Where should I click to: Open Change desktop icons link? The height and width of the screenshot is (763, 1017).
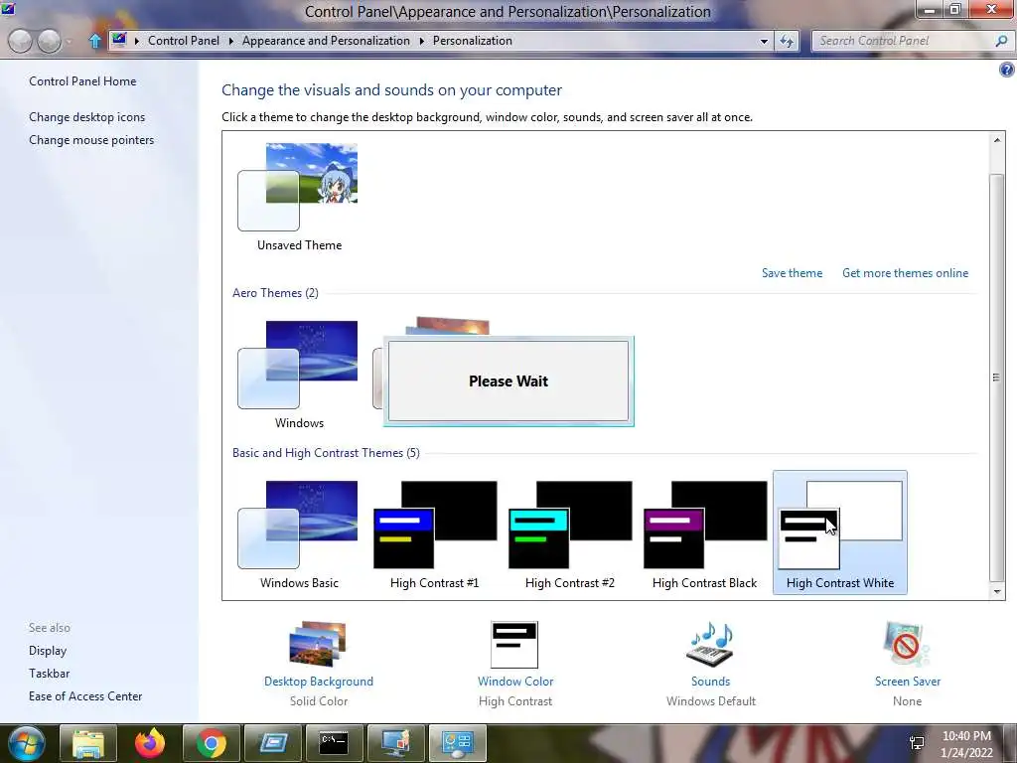tap(87, 117)
